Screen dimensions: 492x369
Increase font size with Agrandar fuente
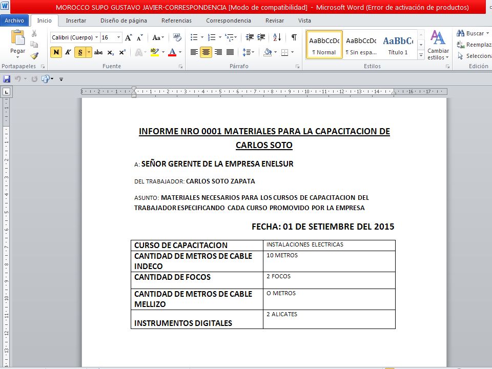[128, 37]
